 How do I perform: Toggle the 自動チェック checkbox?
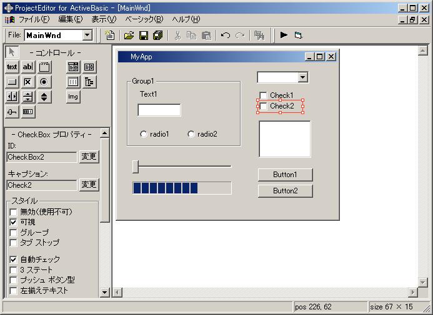point(13,259)
